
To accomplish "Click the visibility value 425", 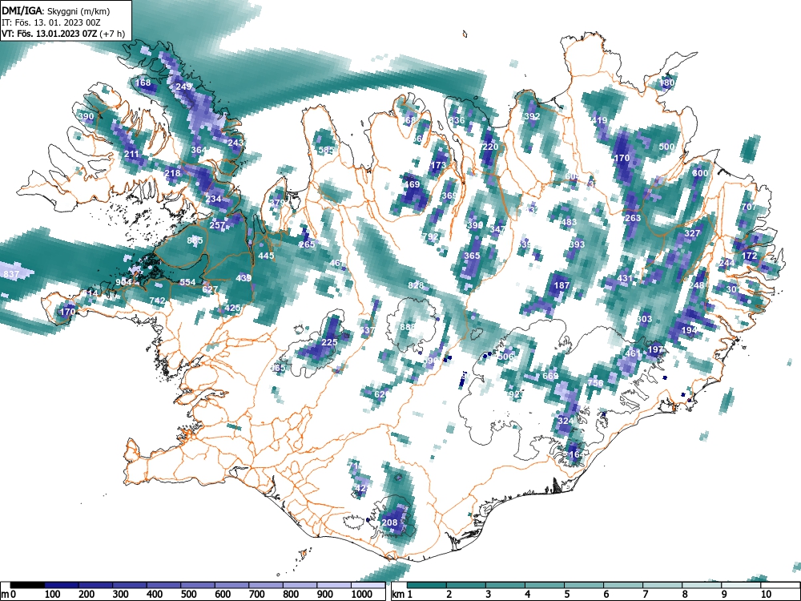I will [232, 309].
